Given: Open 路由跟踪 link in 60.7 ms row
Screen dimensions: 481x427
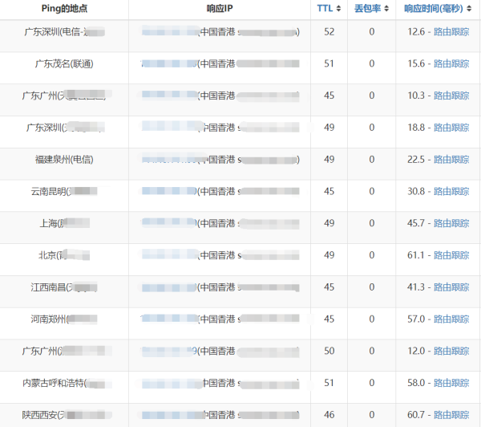Looking at the screenshot, I should pos(451,415).
